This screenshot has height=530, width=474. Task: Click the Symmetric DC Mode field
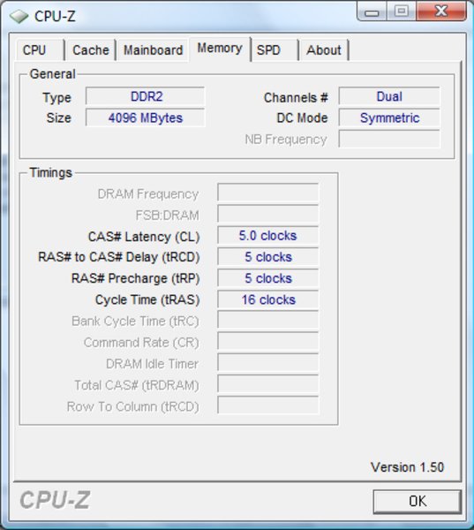pos(389,117)
